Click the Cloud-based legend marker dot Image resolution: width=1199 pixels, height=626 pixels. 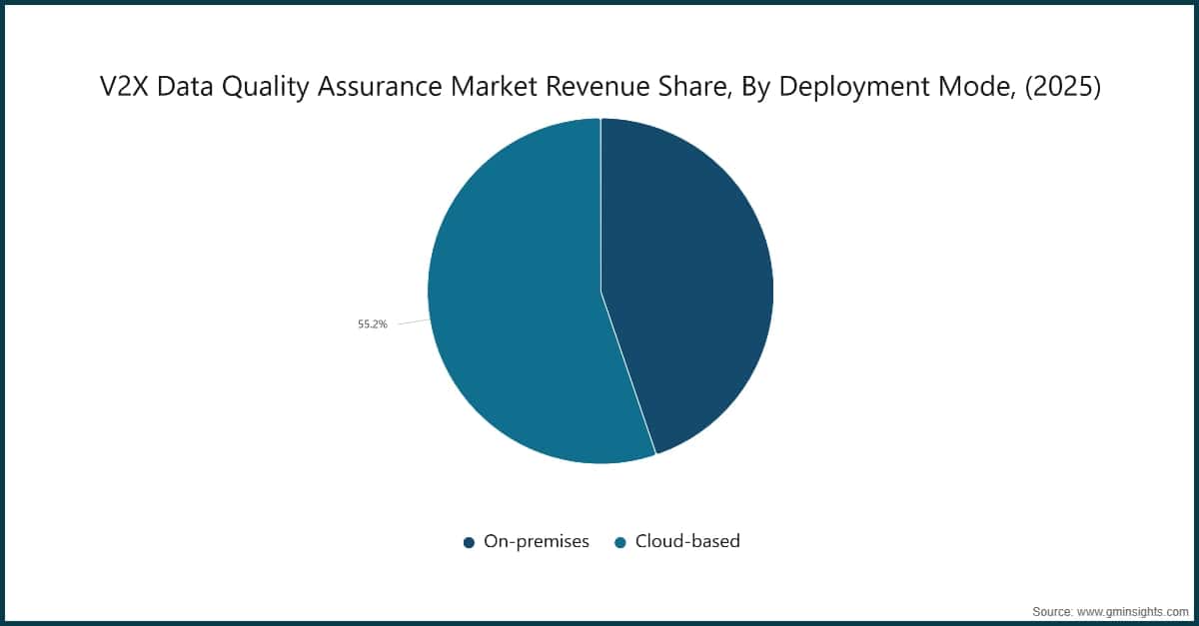620,541
